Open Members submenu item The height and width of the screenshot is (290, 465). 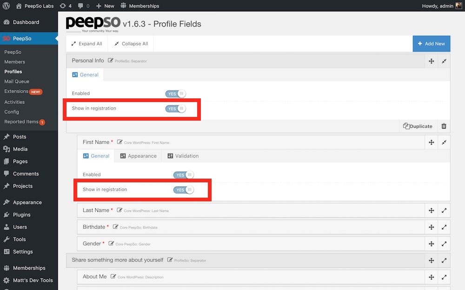(x=14, y=62)
